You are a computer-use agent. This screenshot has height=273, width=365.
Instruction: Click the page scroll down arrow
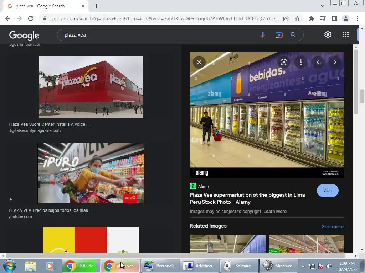(362, 250)
